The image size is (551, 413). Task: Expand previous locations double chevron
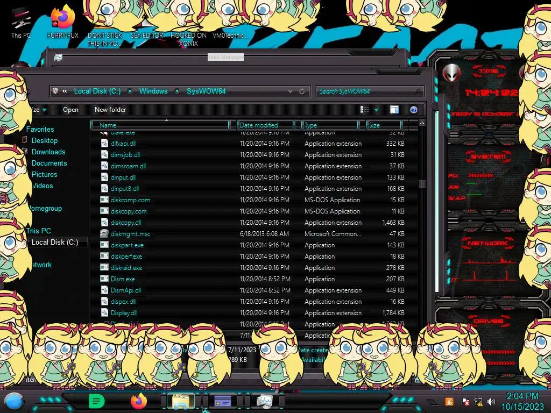click(x=65, y=91)
